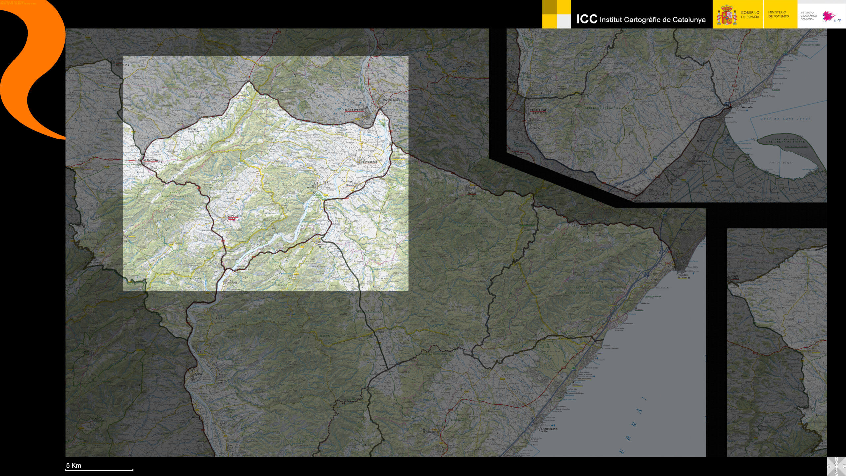Select the Benissanet label on the highlighted map

[369, 162]
